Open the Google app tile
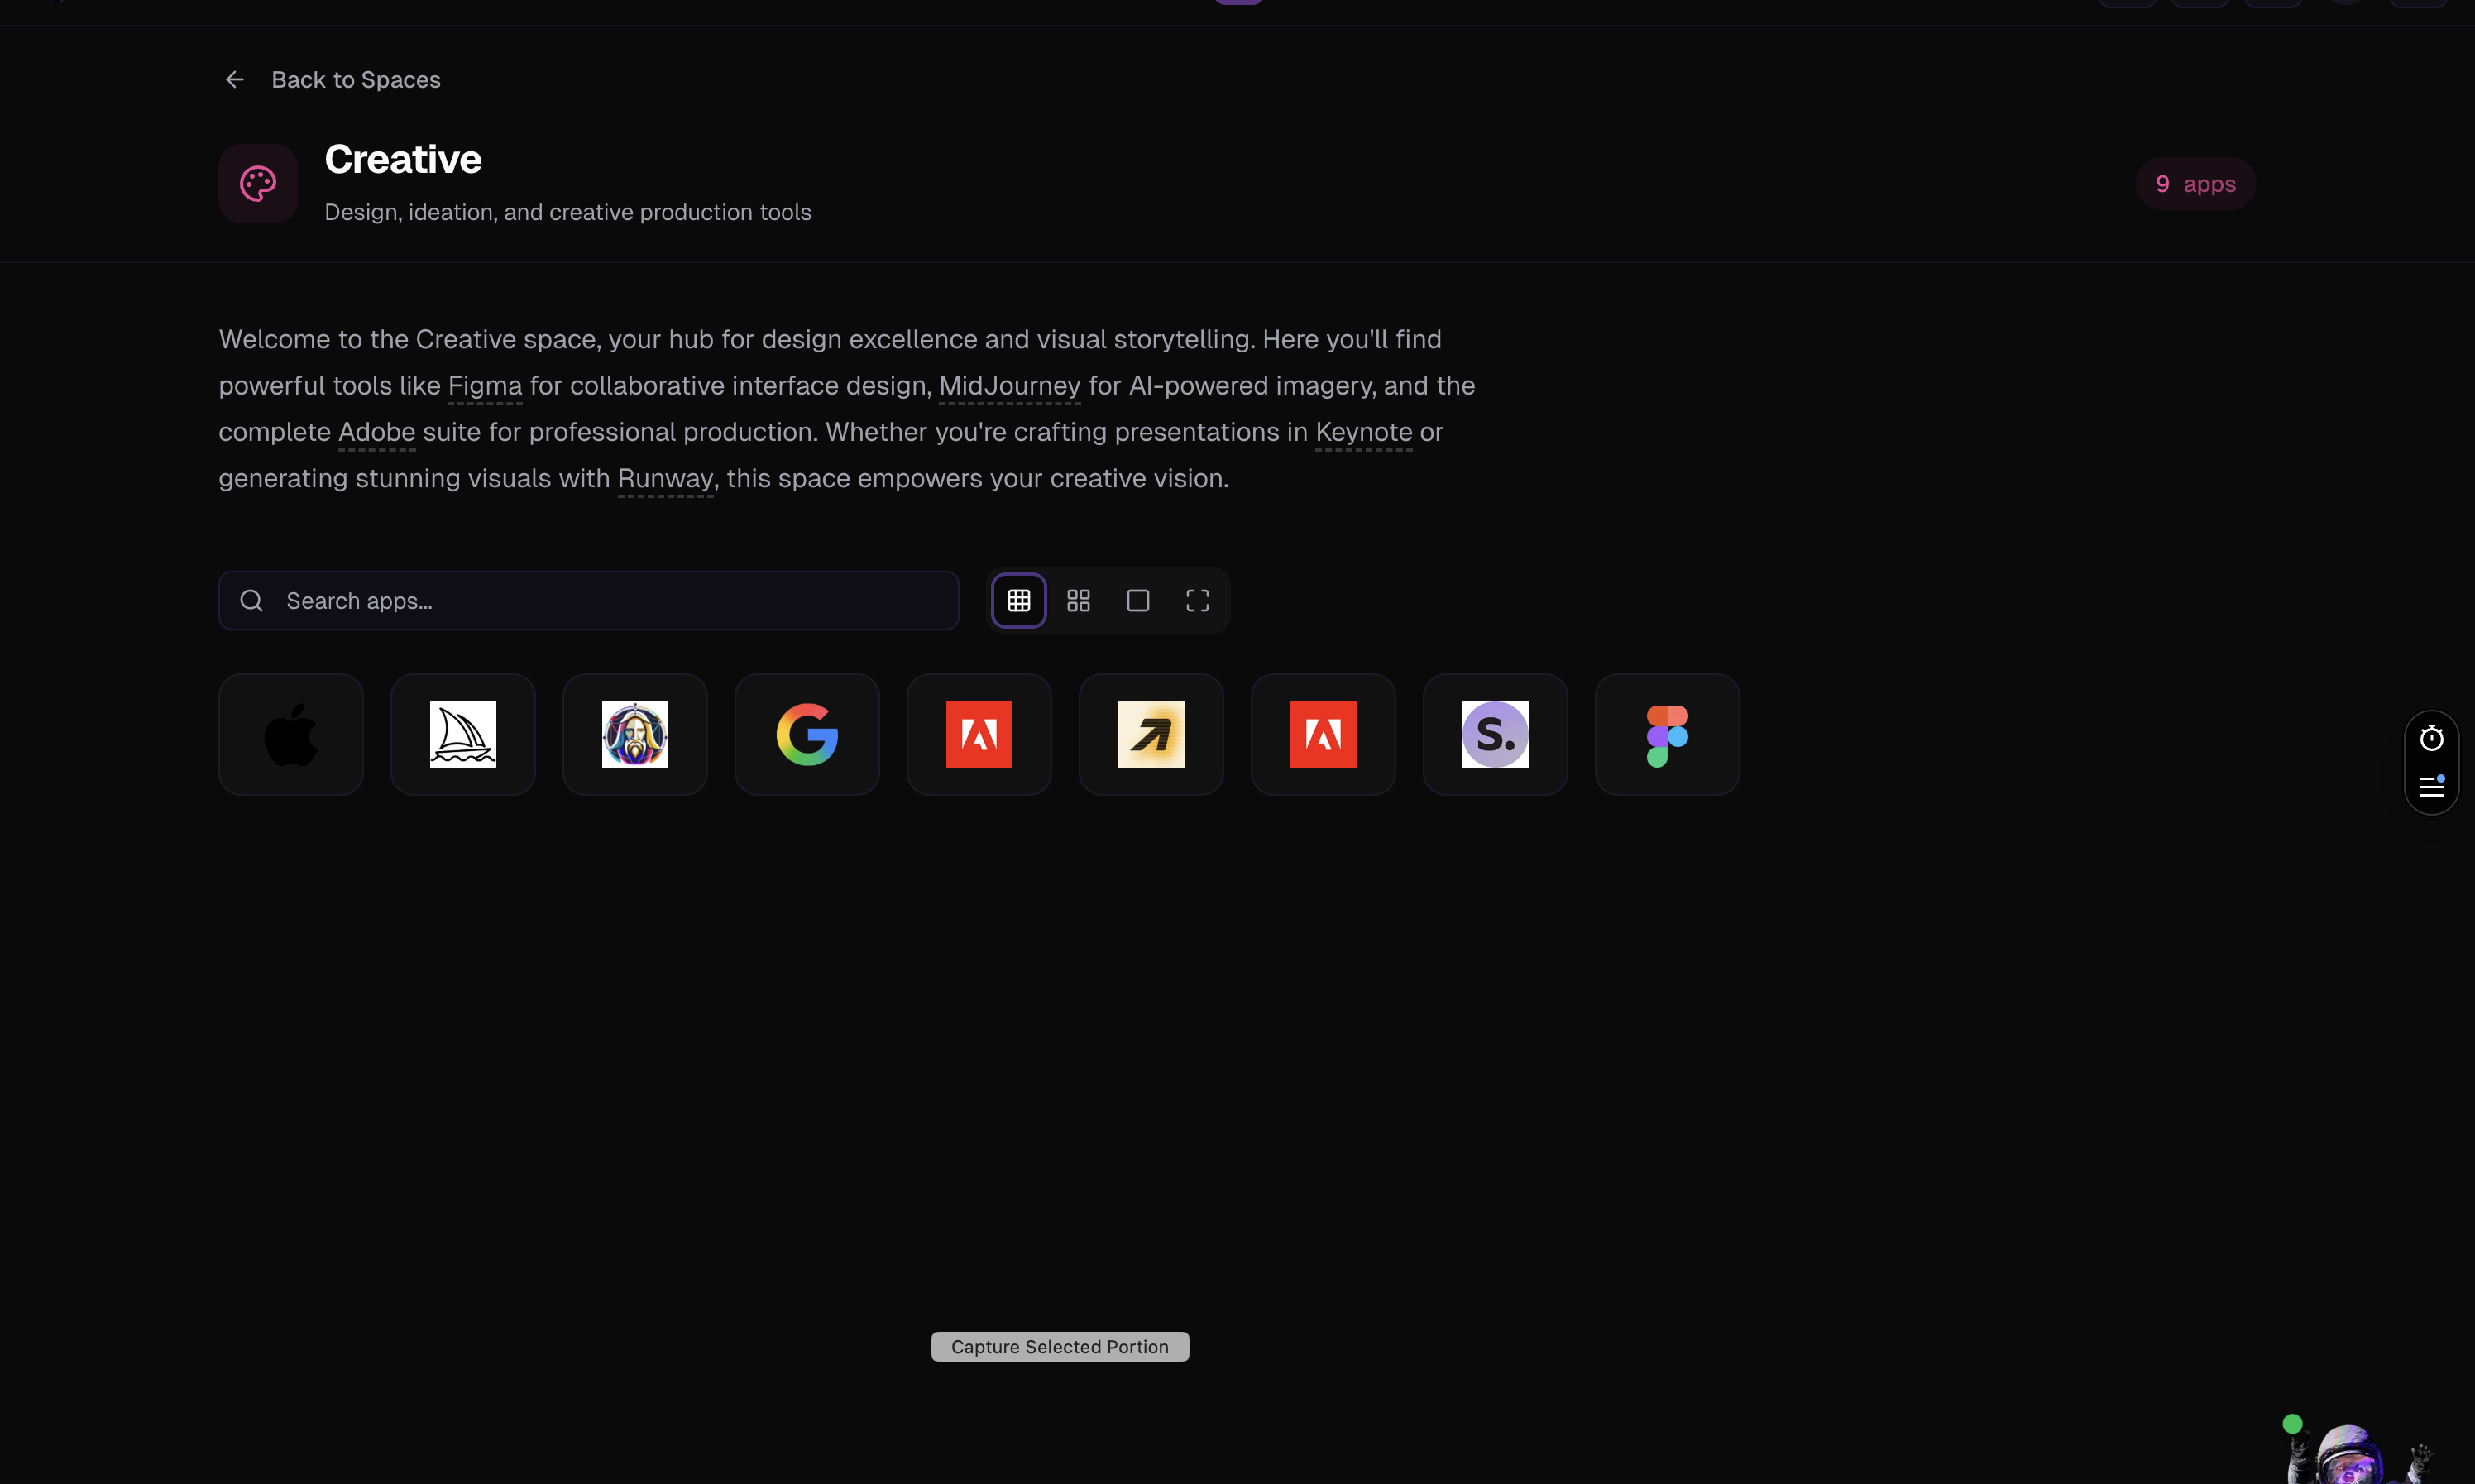 pyautogui.click(x=806, y=734)
